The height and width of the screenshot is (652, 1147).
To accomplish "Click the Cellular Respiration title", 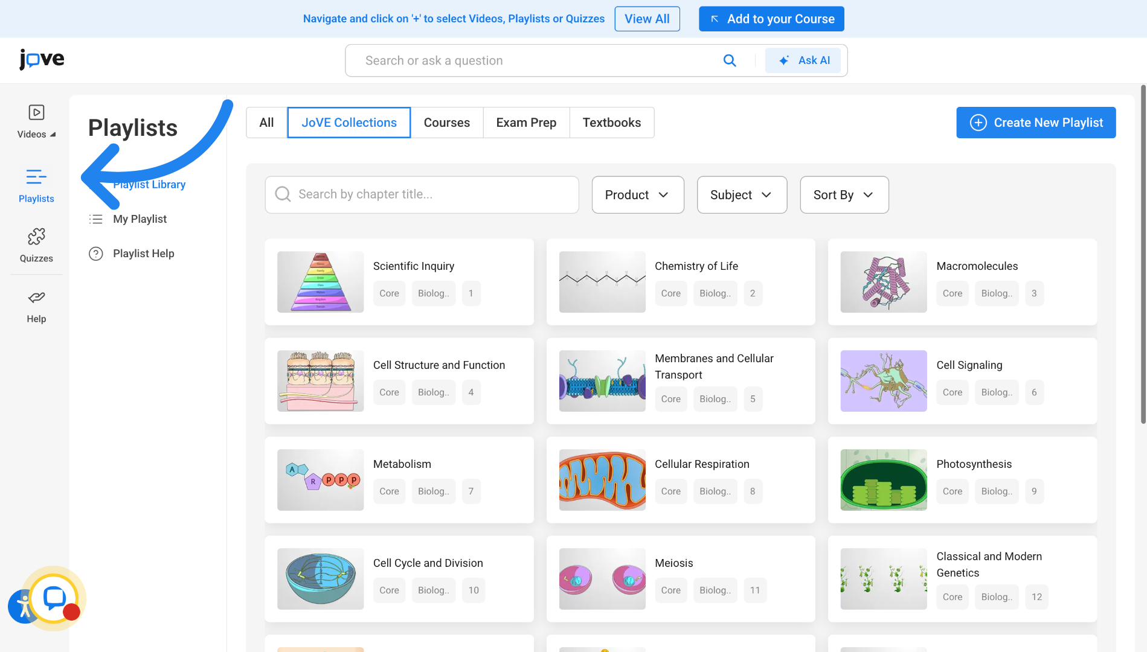I will pos(702,464).
